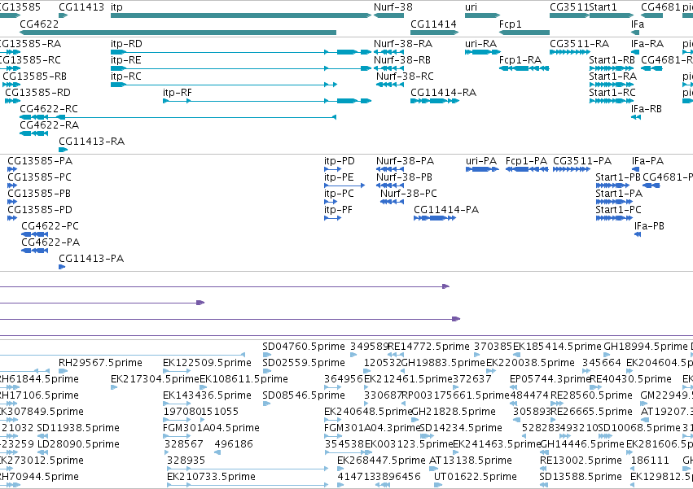Click the Nurf-38-PC protein label
The image size is (693, 489).
click(x=408, y=194)
